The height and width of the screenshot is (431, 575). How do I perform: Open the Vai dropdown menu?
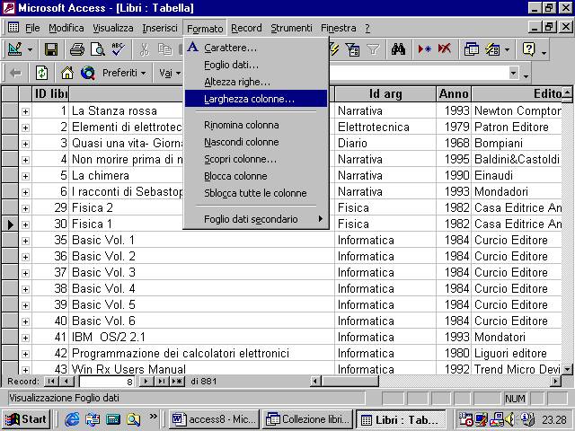coord(170,73)
